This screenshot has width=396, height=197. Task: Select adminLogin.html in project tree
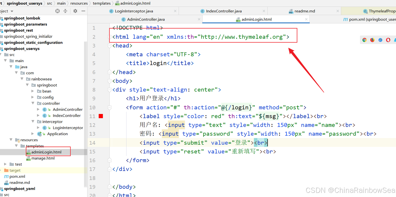46,152
